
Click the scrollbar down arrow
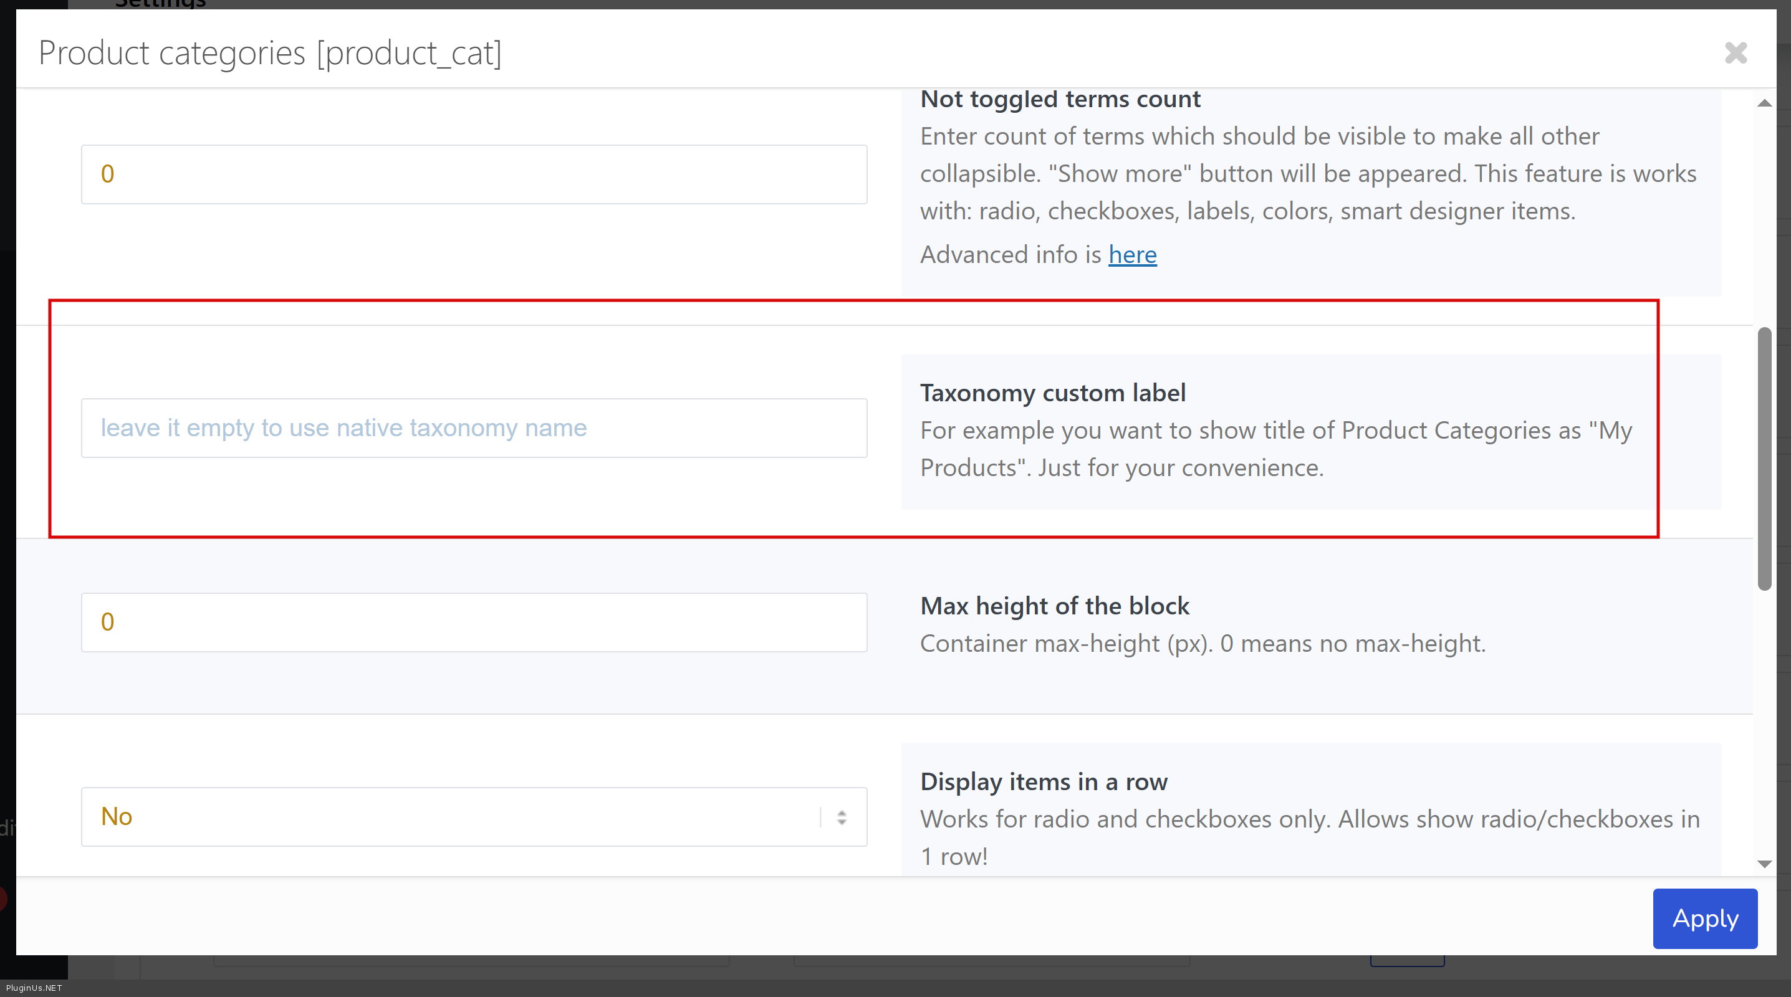[1764, 864]
